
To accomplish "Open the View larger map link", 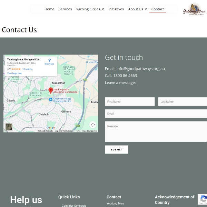I will pos(14,73).
